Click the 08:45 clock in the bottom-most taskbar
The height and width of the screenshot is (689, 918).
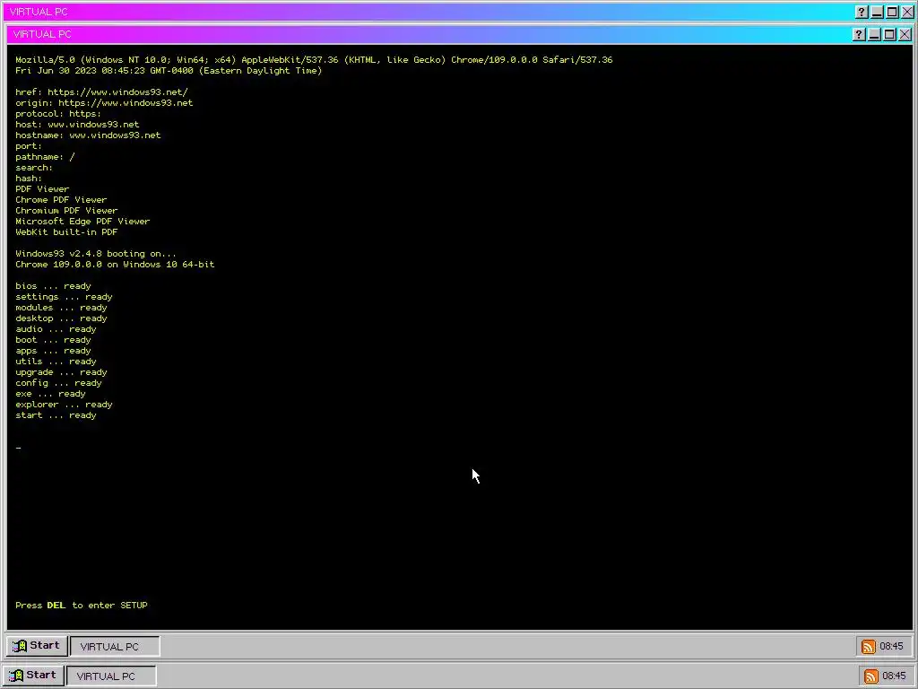point(894,676)
